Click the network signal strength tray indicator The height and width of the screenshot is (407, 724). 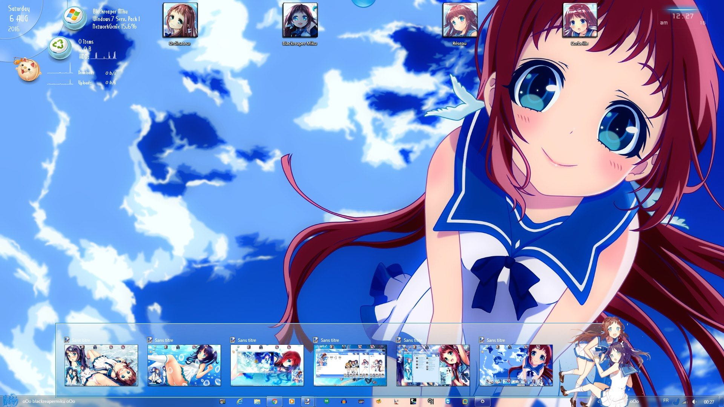[x=685, y=402]
